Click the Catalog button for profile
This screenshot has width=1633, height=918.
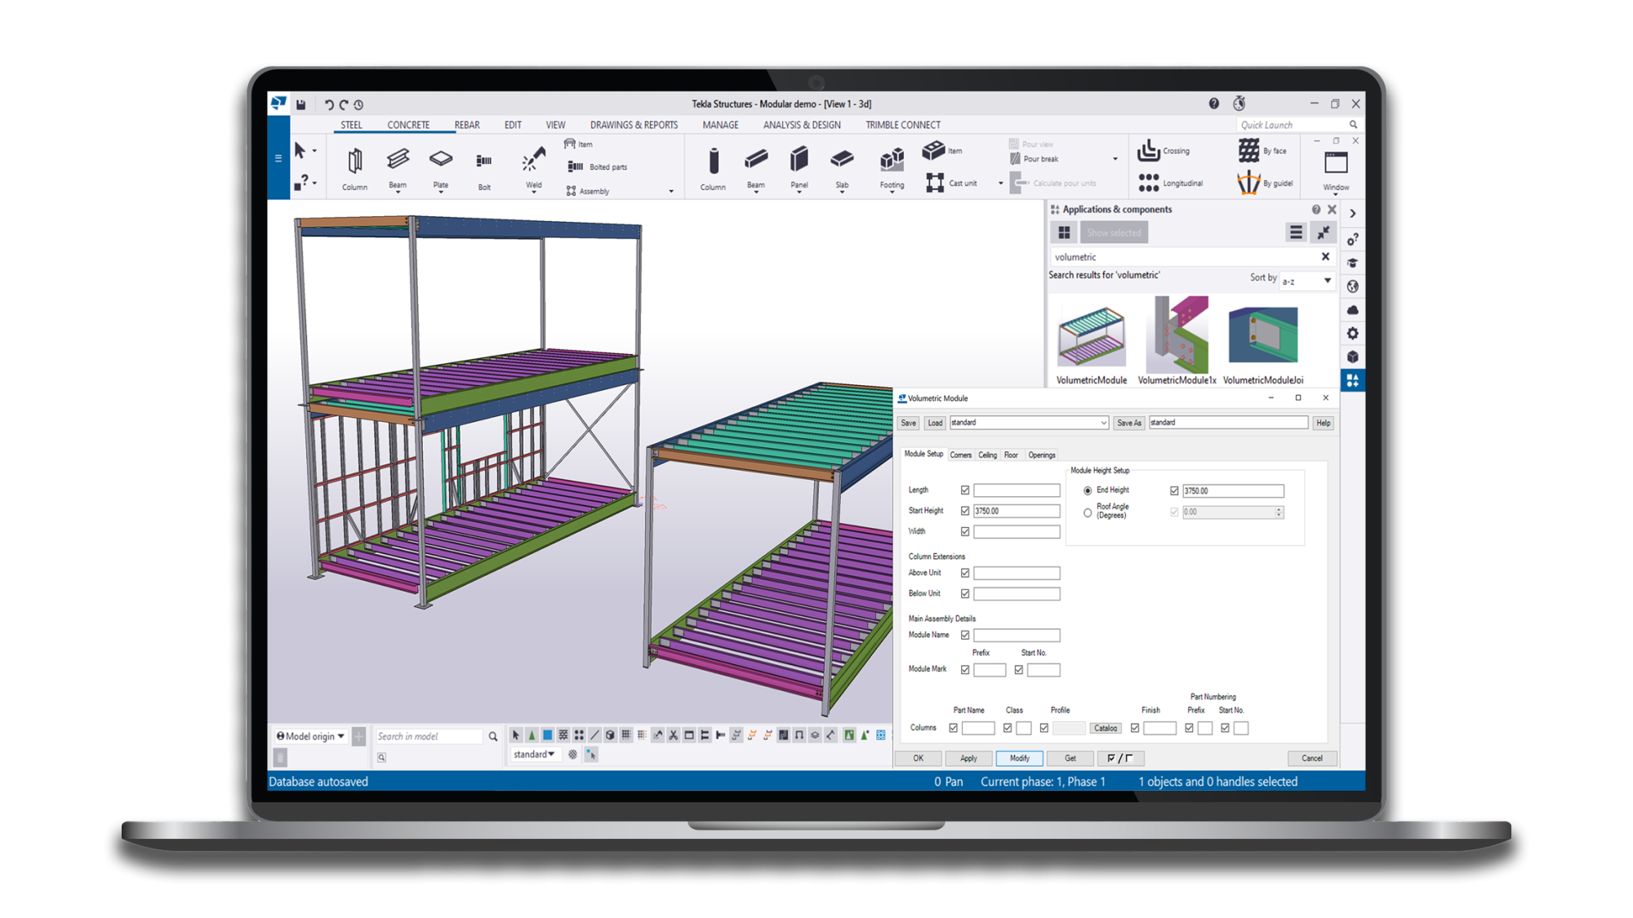1106,728
